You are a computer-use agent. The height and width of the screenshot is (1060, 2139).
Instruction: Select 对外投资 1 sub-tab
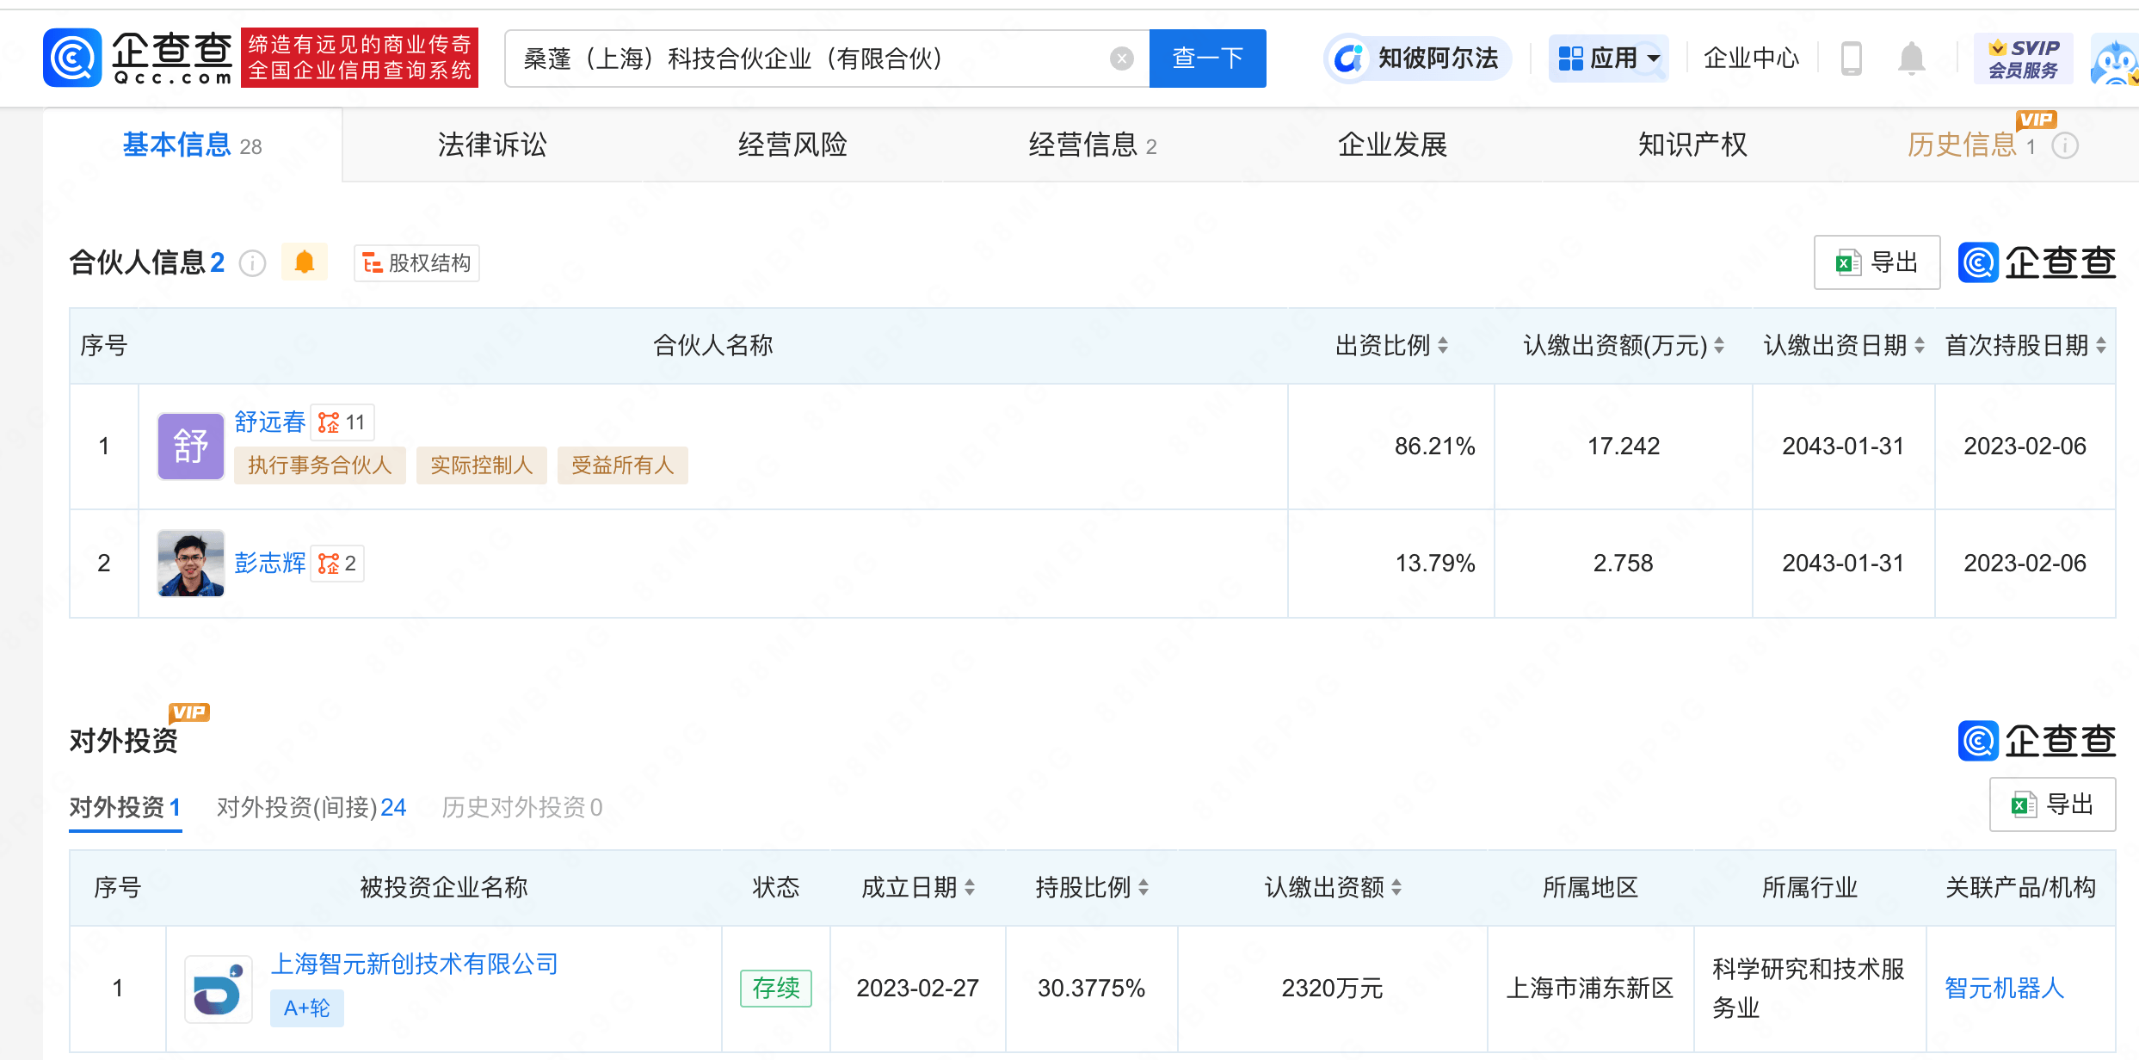pos(125,807)
